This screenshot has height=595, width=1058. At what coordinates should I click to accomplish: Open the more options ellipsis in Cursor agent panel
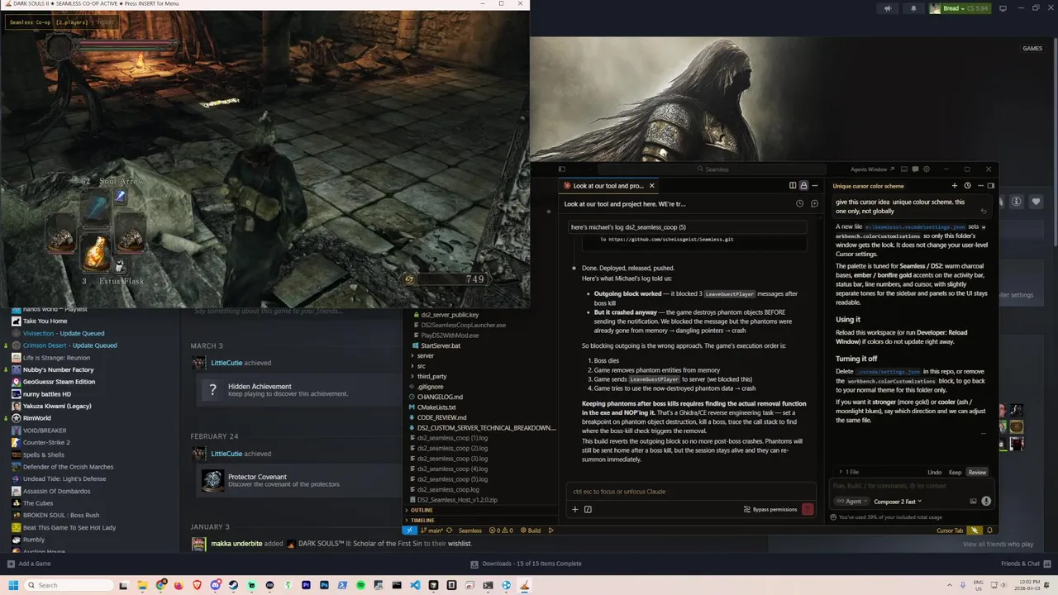[979, 186]
